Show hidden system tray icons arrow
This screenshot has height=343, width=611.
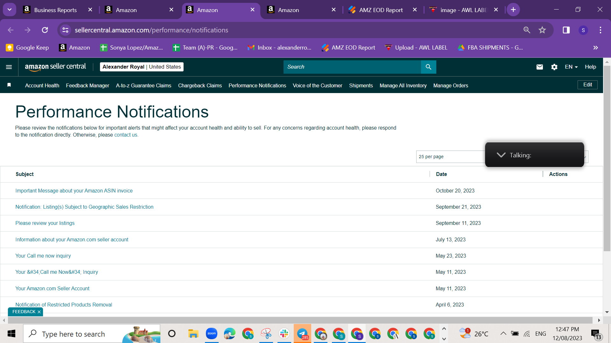click(503, 333)
